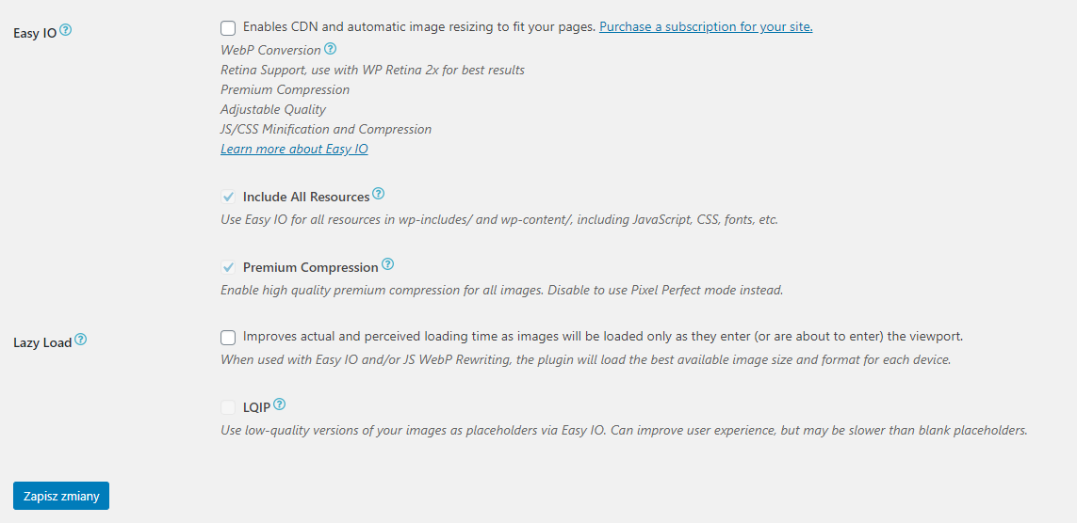Click the bold 'Include All Resources' label text
The height and width of the screenshot is (523, 1077).
tap(306, 198)
